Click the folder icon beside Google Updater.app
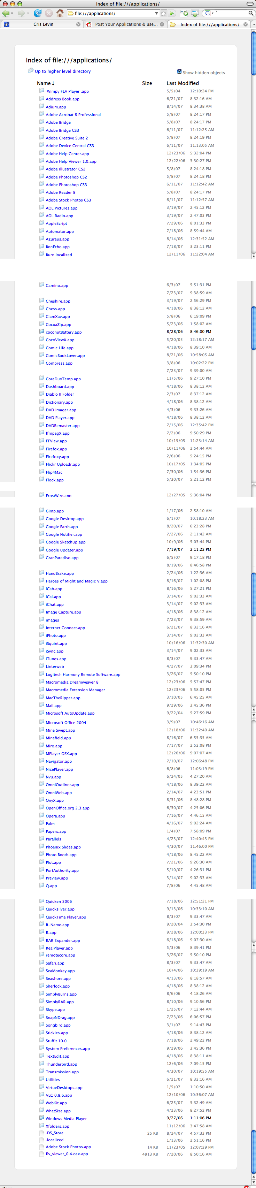The width and height of the screenshot is (256, 1188). click(x=41, y=550)
